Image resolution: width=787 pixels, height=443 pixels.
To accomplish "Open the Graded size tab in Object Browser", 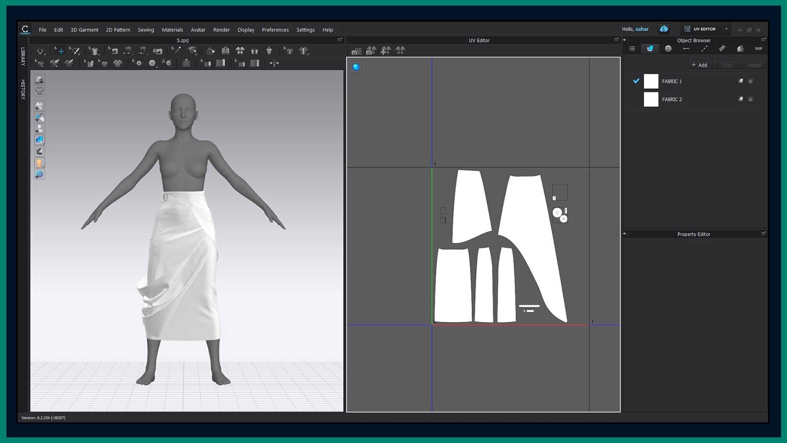I will point(740,49).
